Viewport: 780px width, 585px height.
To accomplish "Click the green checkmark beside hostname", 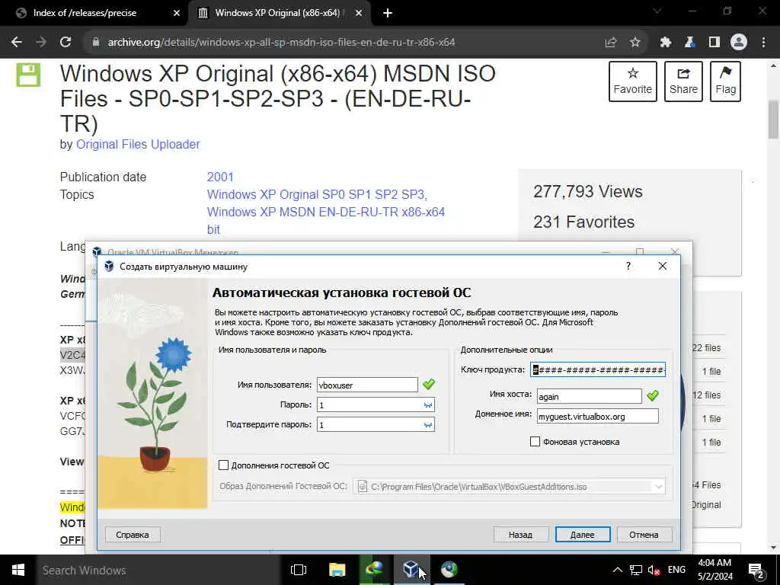I will 652,395.
